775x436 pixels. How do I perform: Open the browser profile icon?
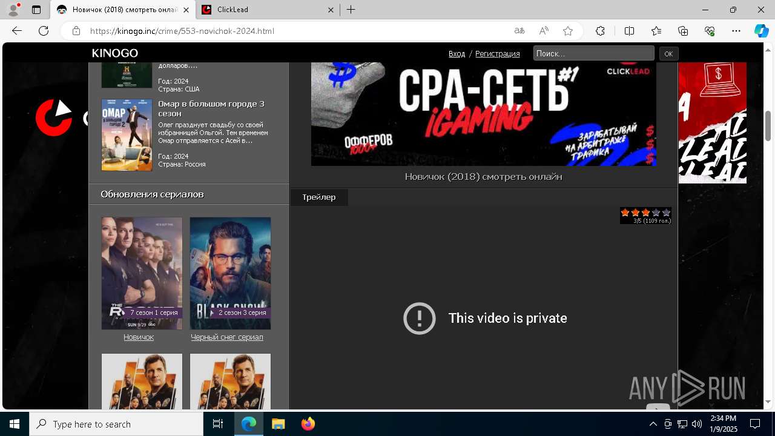(x=13, y=10)
